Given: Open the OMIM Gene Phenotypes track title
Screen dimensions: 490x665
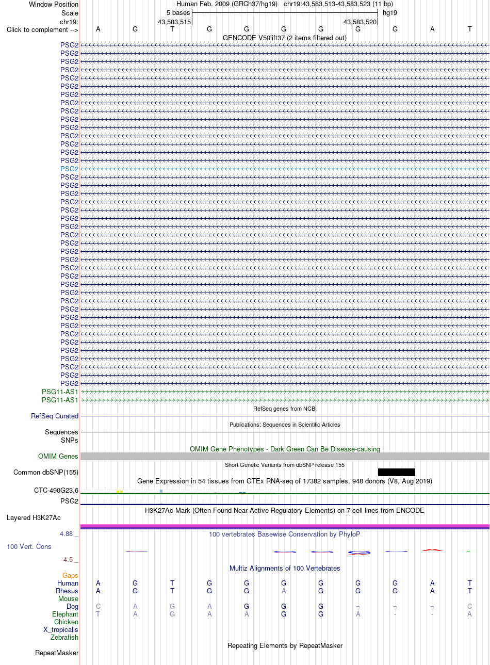Looking at the screenshot, I should click(285, 449).
